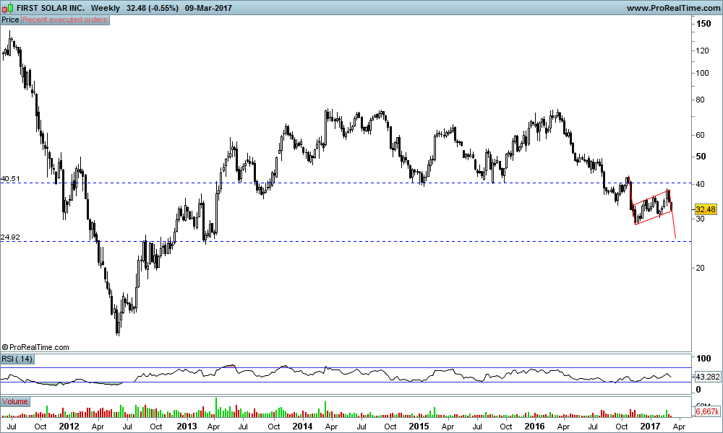Click the FIRST SOLAR INC. ticker name
This screenshot has height=433, width=723.
tap(51, 8)
